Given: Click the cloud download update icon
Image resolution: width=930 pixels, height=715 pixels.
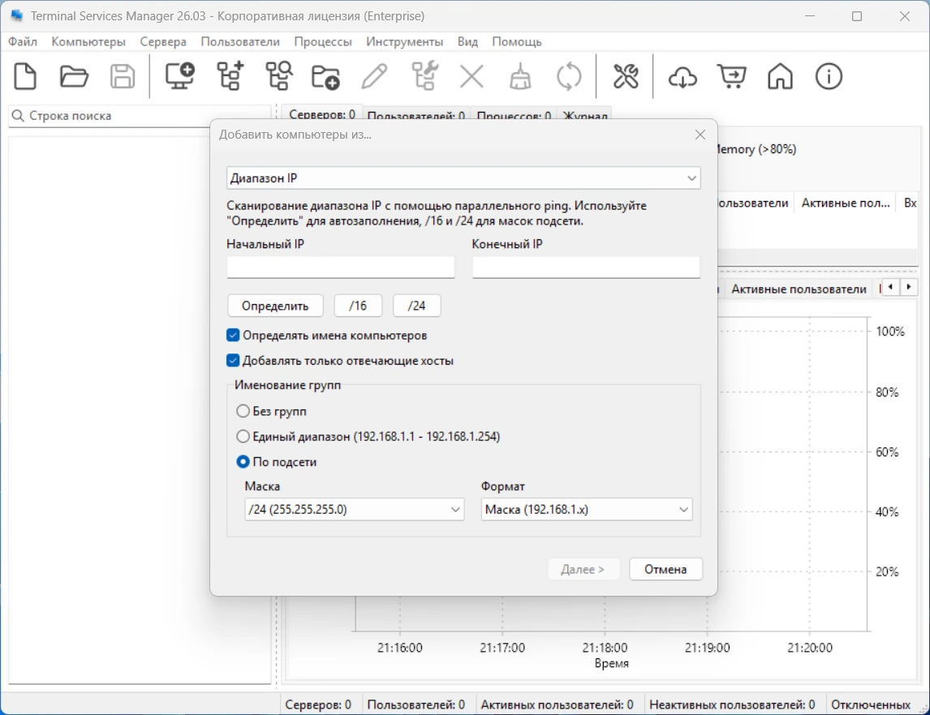Looking at the screenshot, I should [x=682, y=76].
